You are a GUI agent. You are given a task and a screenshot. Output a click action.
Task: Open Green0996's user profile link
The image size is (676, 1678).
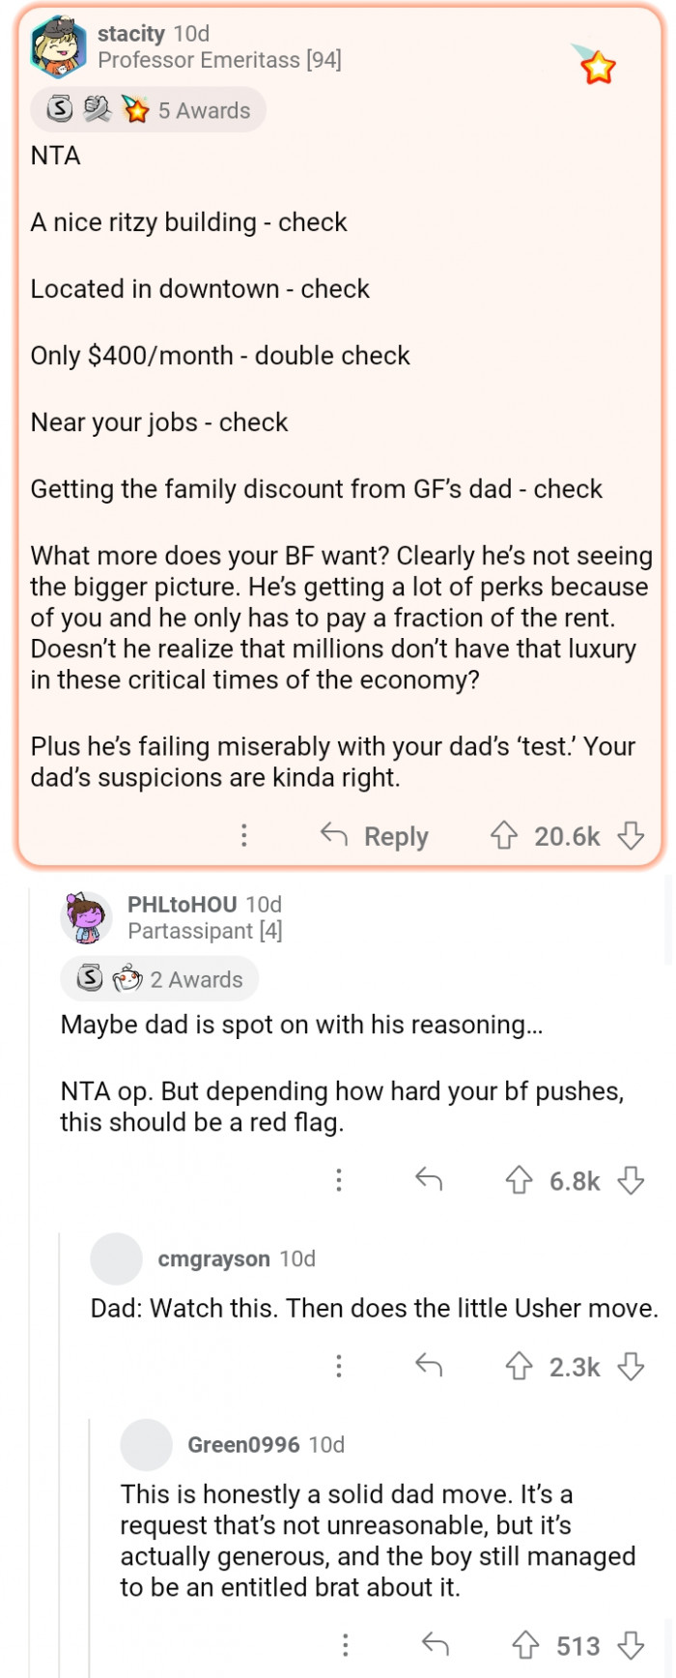[x=243, y=1444]
